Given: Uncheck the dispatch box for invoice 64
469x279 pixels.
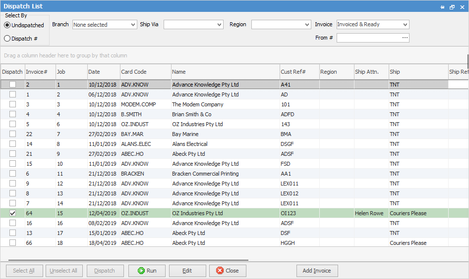Looking at the screenshot, I should pyautogui.click(x=12, y=213).
